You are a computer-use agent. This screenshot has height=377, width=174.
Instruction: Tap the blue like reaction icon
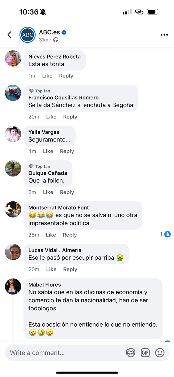point(168,234)
